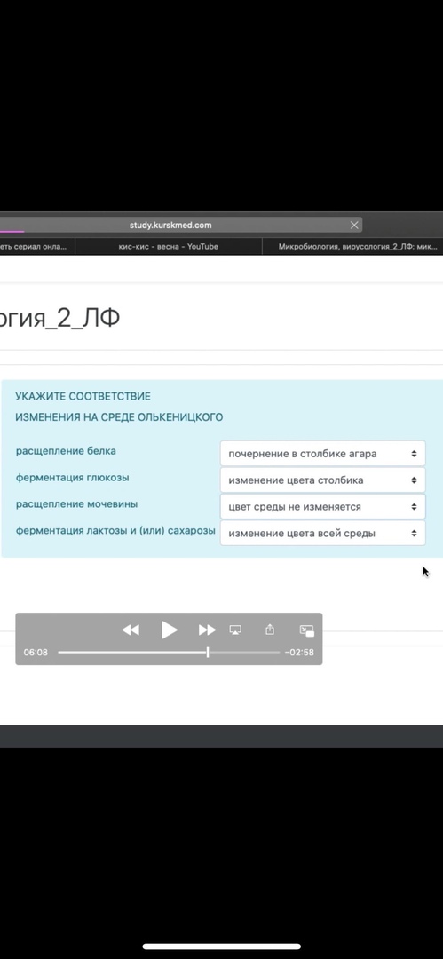Open dropdown for ферментация лактозы и сахарозы
This screenshot has height=959, width=443.
click(x=322, y=534)
